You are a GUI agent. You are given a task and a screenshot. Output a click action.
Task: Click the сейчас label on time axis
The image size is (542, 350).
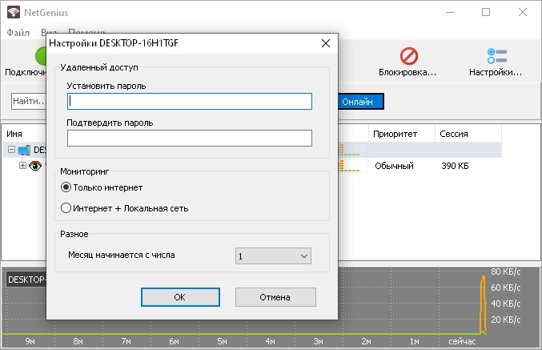click(462, 342)
